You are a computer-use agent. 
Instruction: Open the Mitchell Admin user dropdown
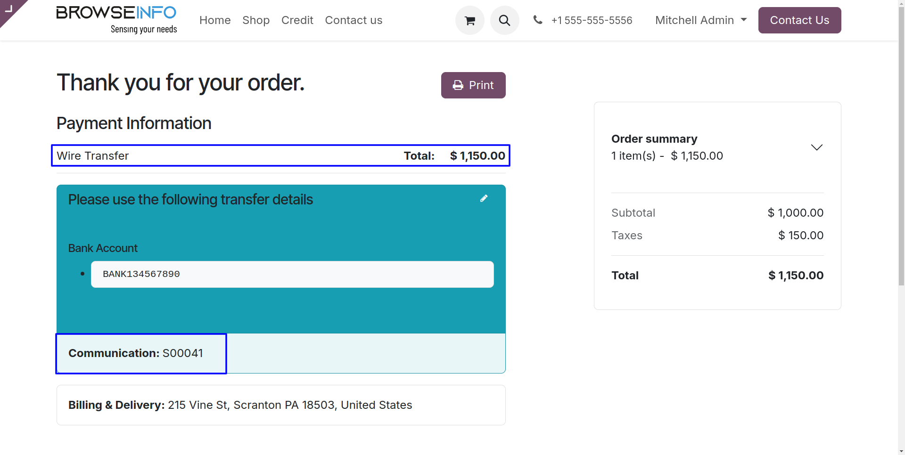tap(700, 20)
